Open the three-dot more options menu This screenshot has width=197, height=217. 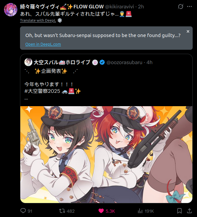tap(189, 6)
